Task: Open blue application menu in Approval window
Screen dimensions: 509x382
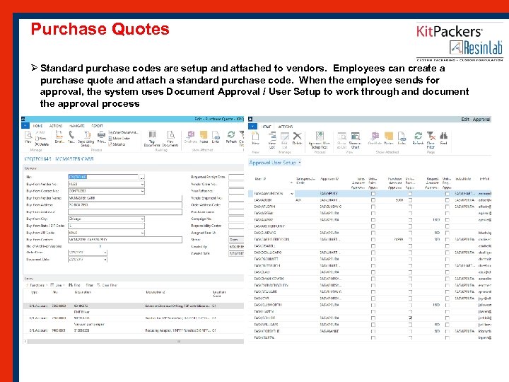Action: [x=252, y=126]
